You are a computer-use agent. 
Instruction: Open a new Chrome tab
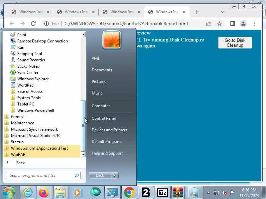coord(197,12)
